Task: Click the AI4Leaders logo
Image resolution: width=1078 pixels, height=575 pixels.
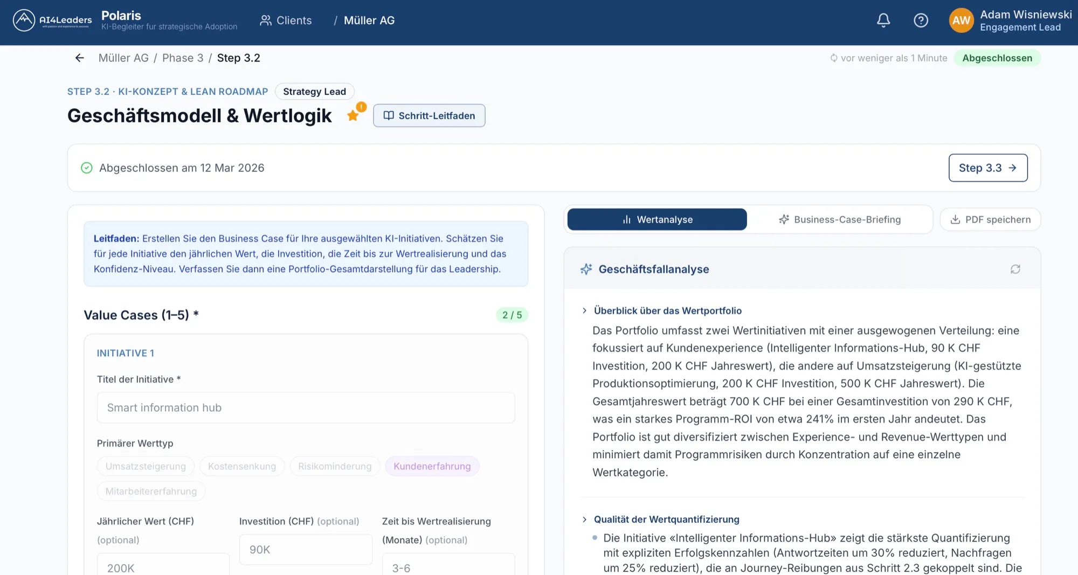Action: point(52,20)
